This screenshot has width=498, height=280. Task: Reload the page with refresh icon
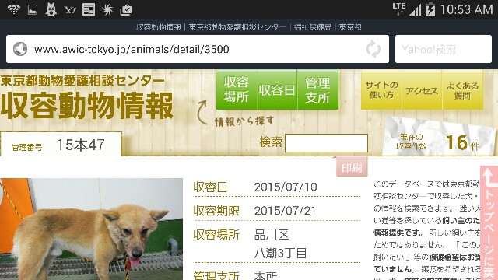click(x=373, y=49)
